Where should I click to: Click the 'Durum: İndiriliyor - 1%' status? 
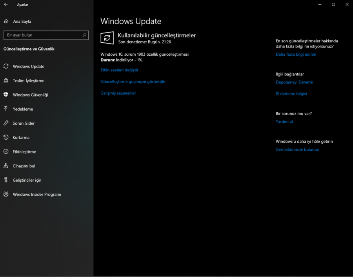(x=121, y=60)
